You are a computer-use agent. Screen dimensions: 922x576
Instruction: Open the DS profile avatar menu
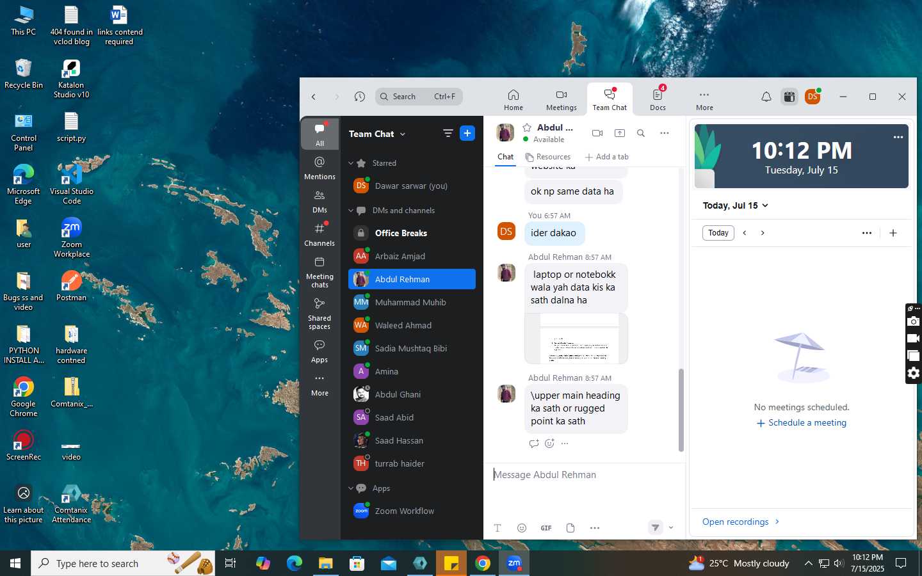pyautogui.click(x=813, y=97)
